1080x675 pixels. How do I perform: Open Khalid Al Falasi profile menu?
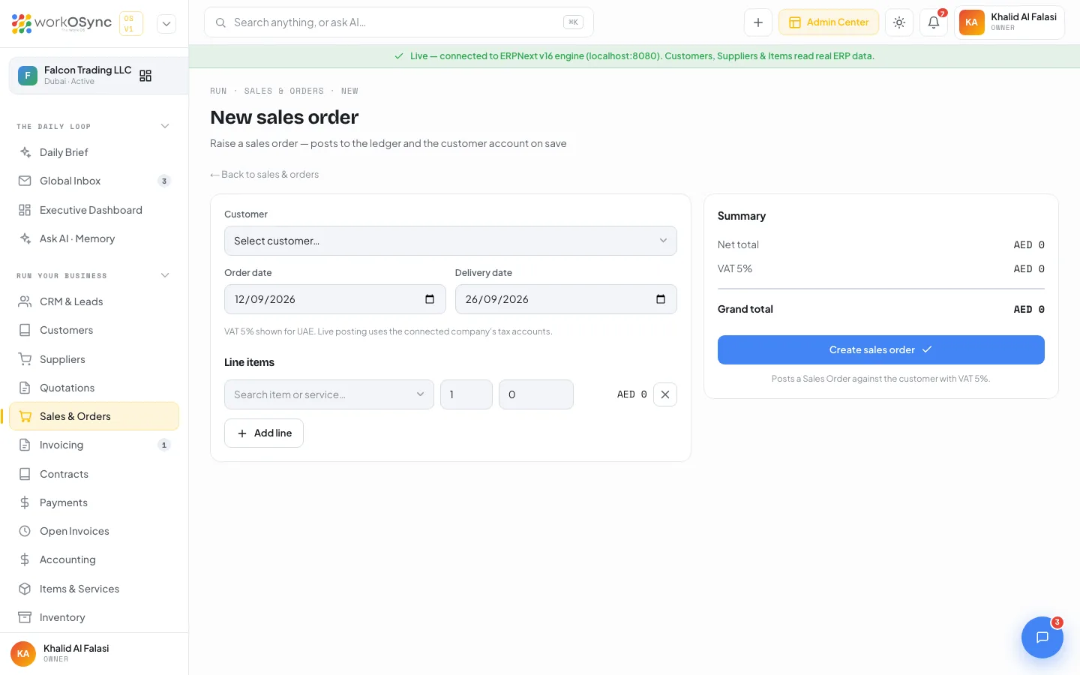[x=1009, y=22]
